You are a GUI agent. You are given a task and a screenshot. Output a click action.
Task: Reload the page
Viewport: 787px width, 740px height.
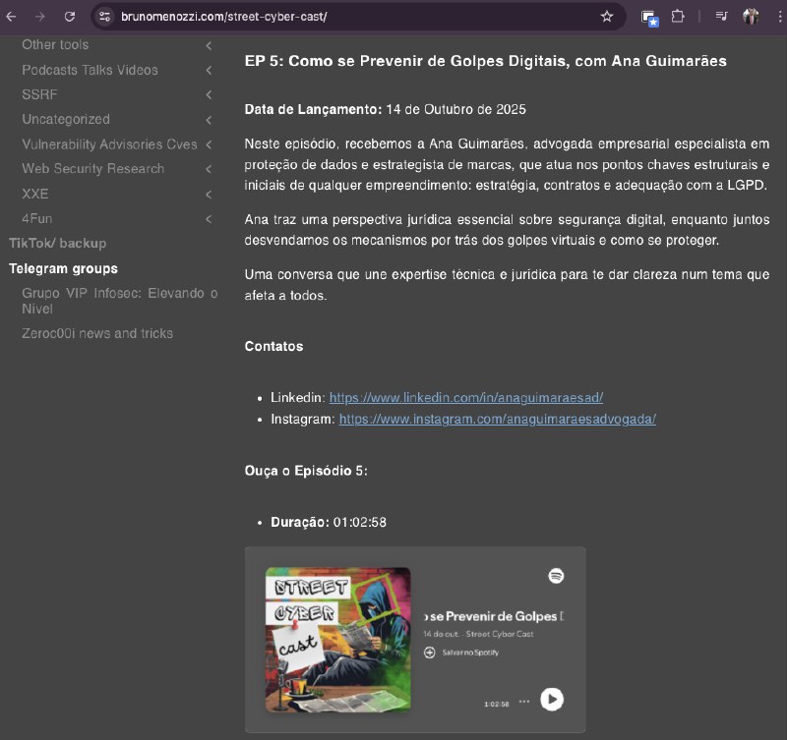pos(70,17)
